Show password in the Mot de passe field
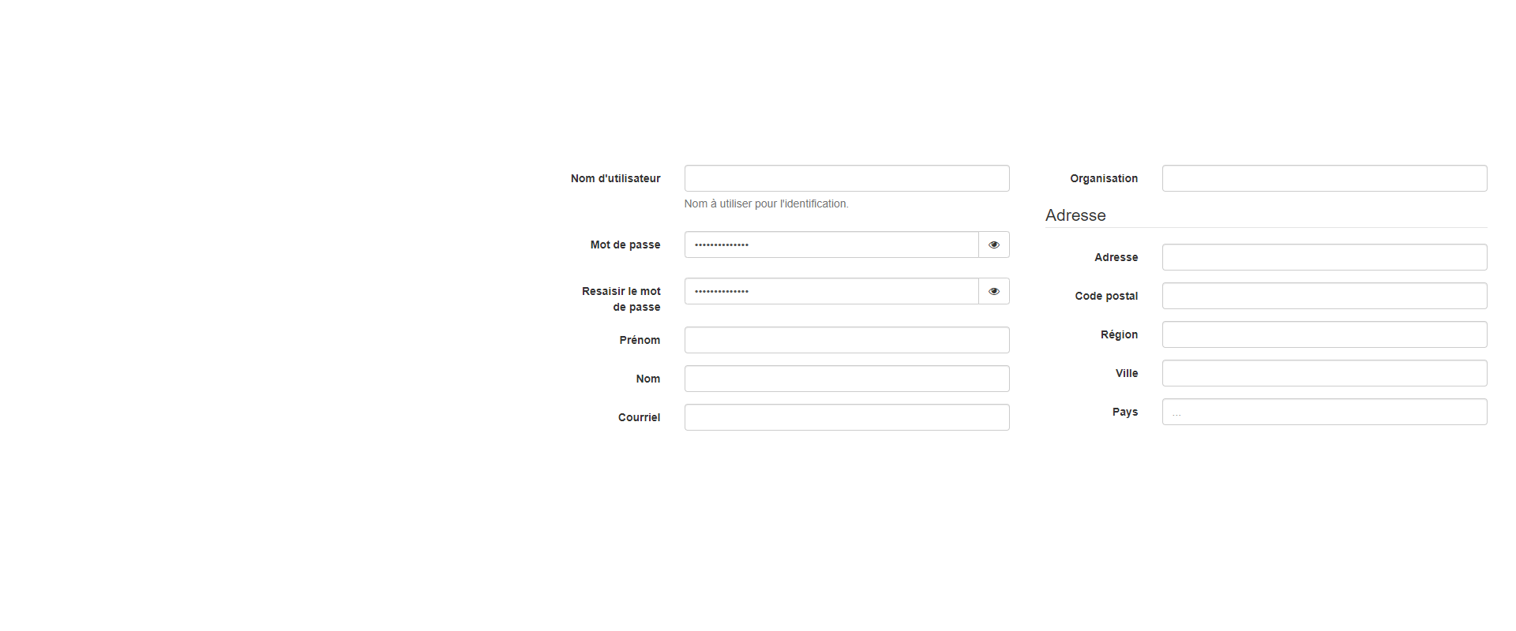The height and width of the screenshot is (631, 1516). (x=993, y=245)
